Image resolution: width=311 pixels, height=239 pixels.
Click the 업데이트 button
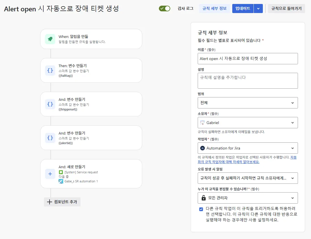click(x=243, y=8)
